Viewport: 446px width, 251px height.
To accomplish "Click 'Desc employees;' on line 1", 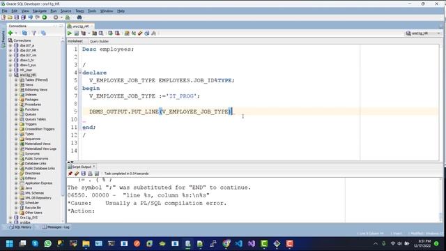I will pyautogui.click(x=108, y=50).
